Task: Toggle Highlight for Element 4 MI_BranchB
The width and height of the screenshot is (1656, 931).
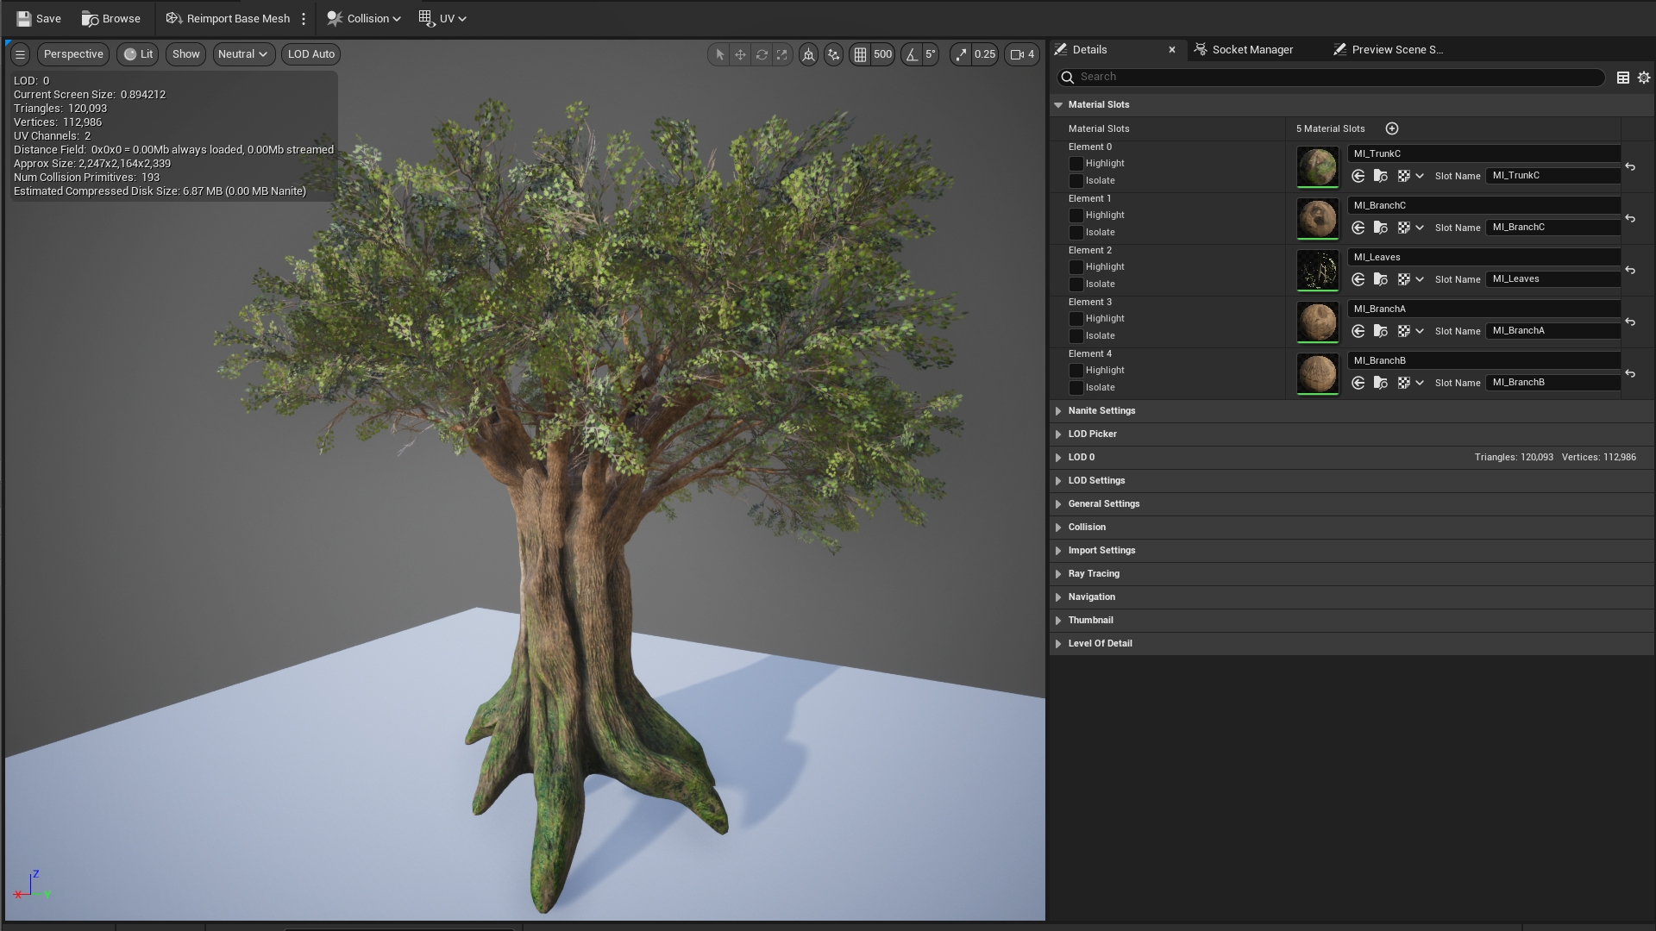Action: click(1076, 371)
